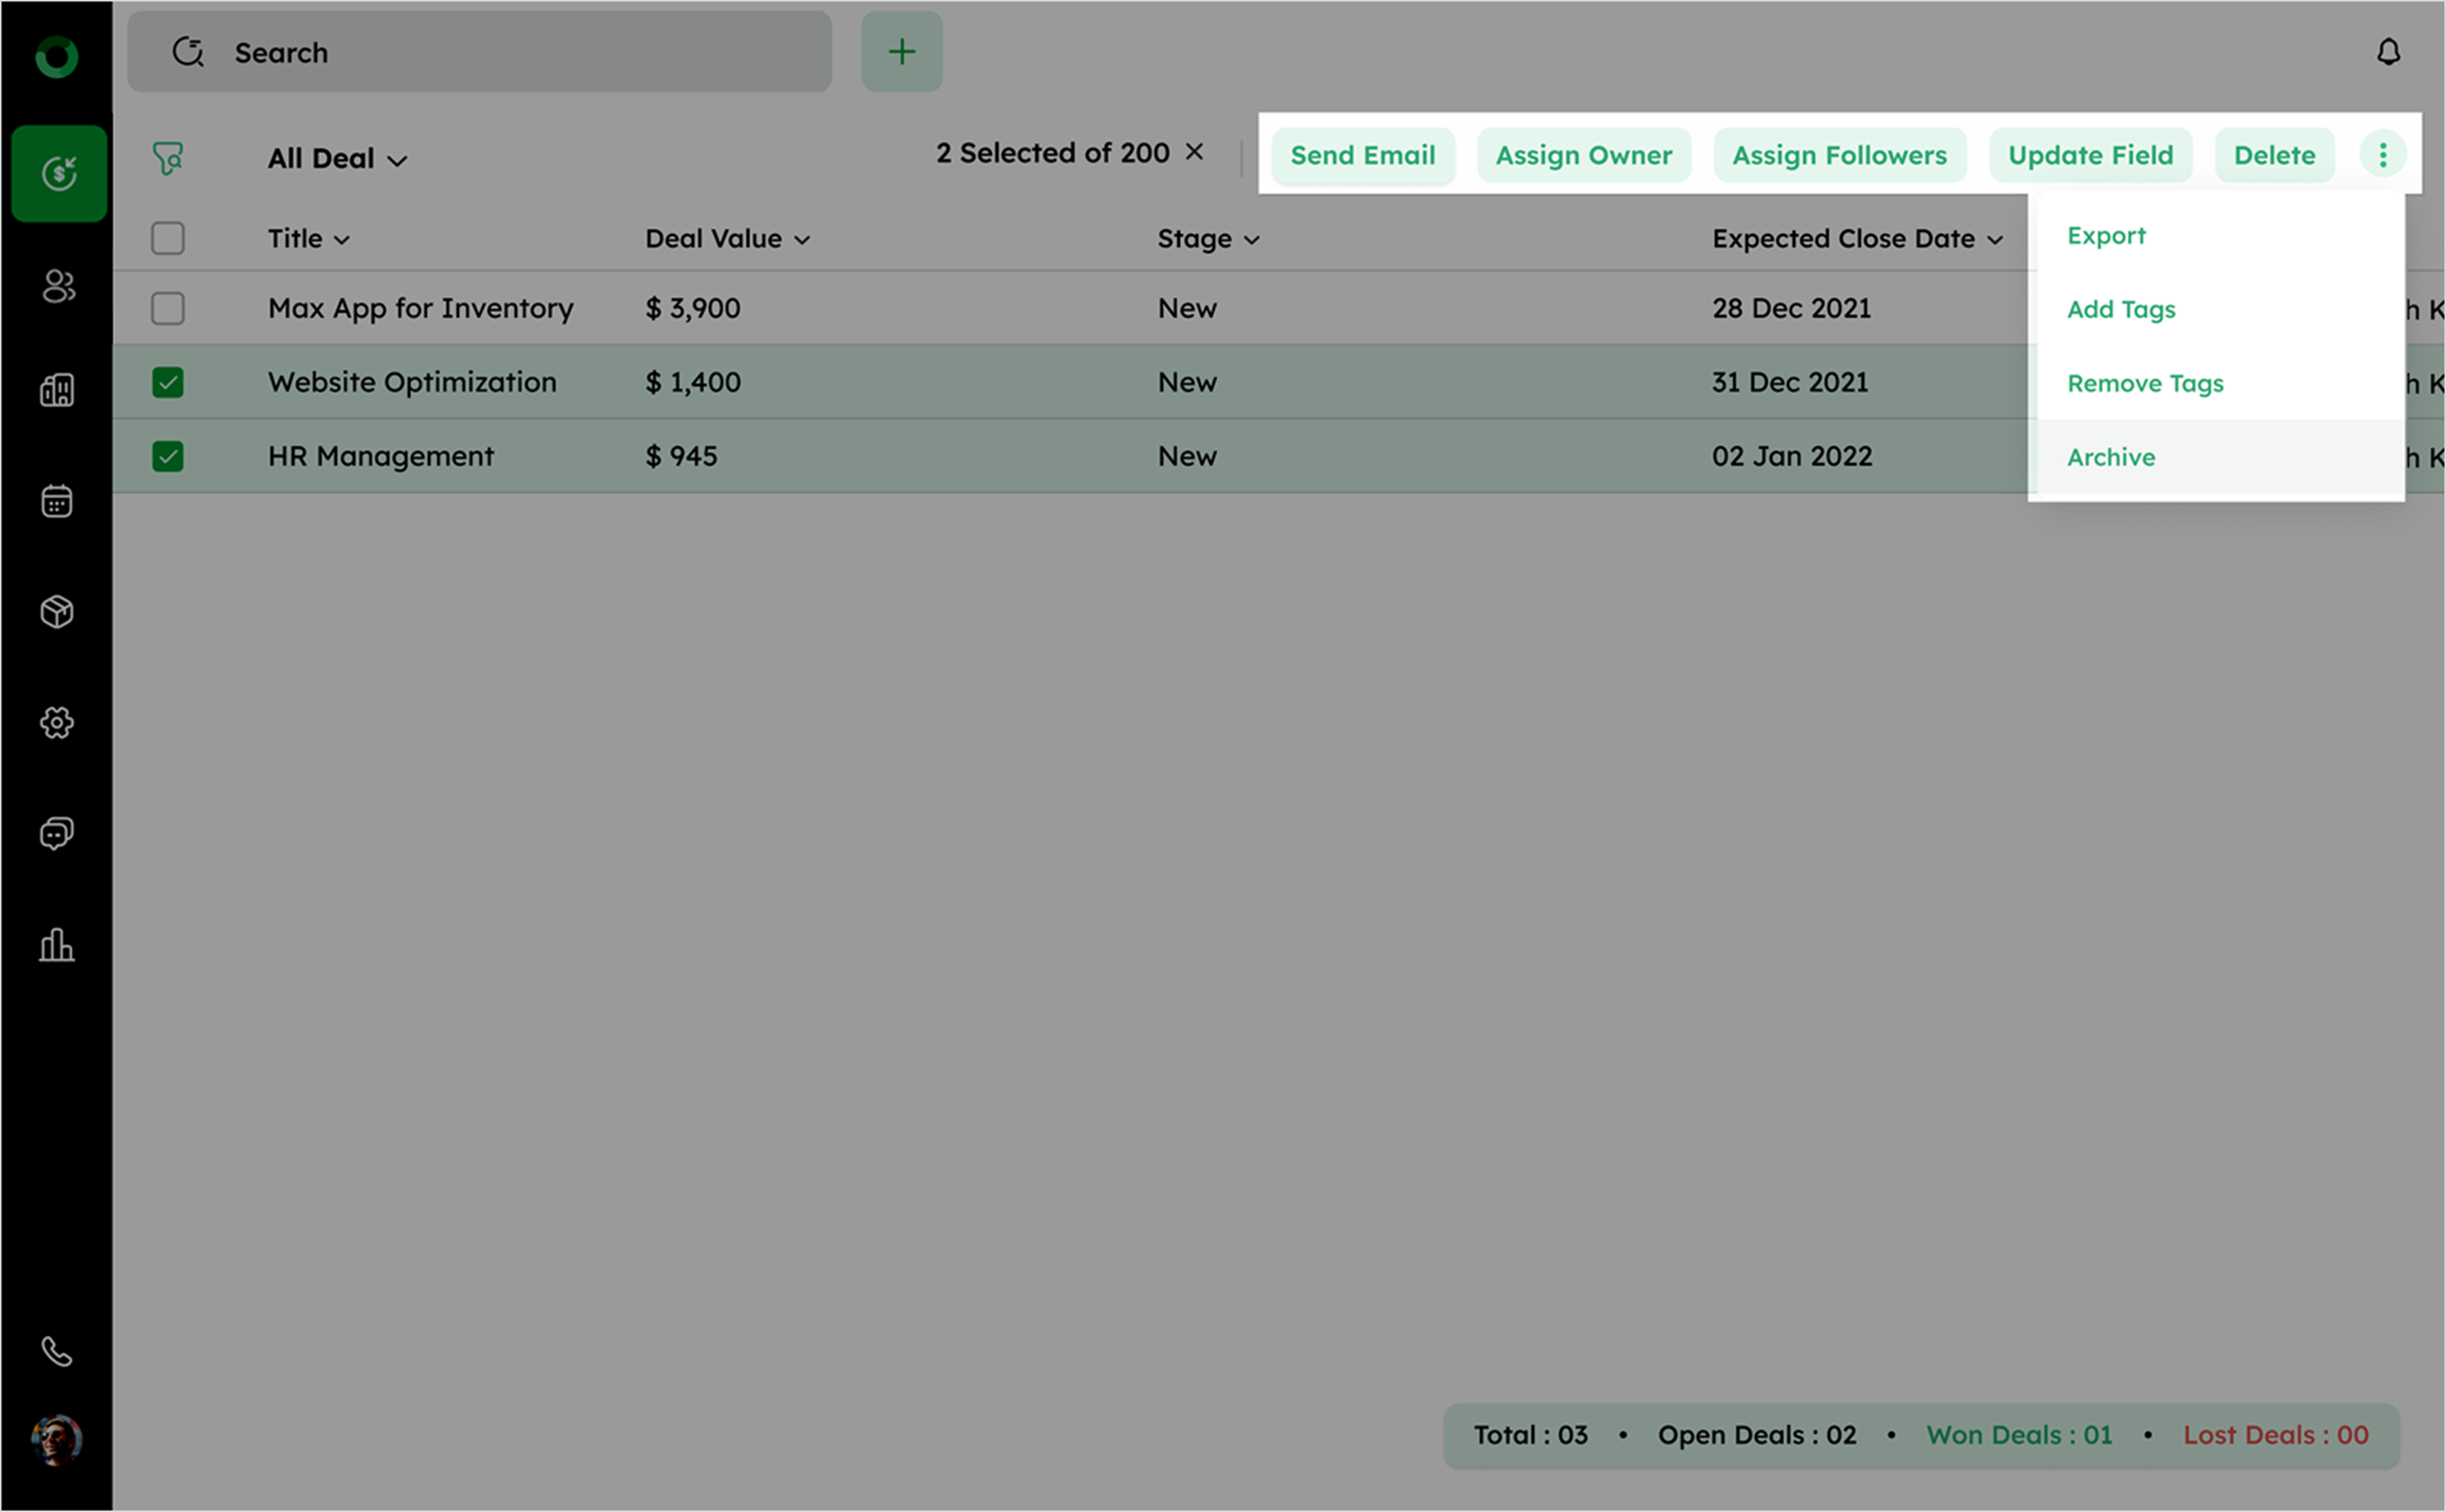This screenshot has width=2446, height=1512.
Task: Open the Products box icon
Action: click(x=57, y=611)
